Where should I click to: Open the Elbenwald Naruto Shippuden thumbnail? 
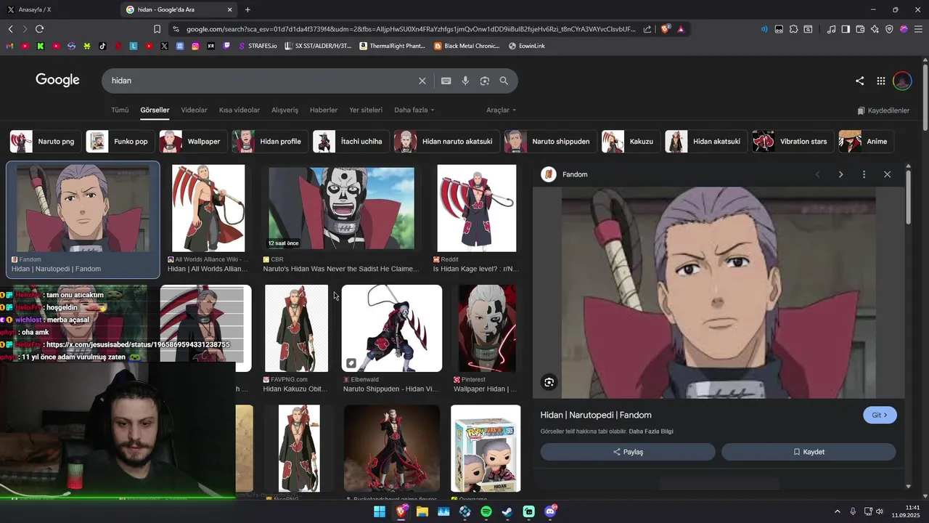click(392, 328)
